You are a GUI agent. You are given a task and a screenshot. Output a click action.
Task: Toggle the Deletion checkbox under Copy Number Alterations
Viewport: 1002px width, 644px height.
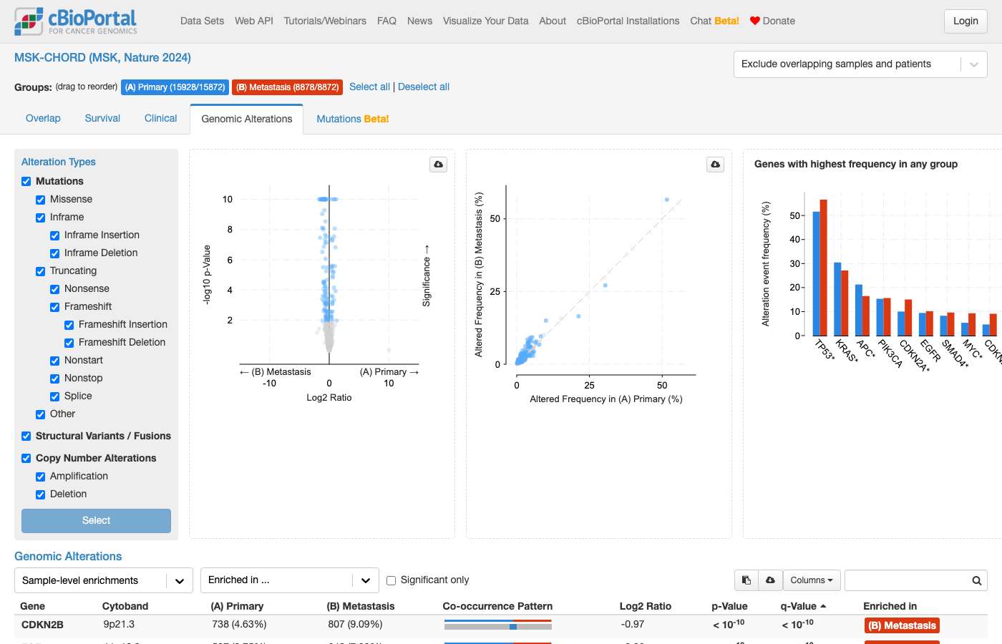coord(41,494)
